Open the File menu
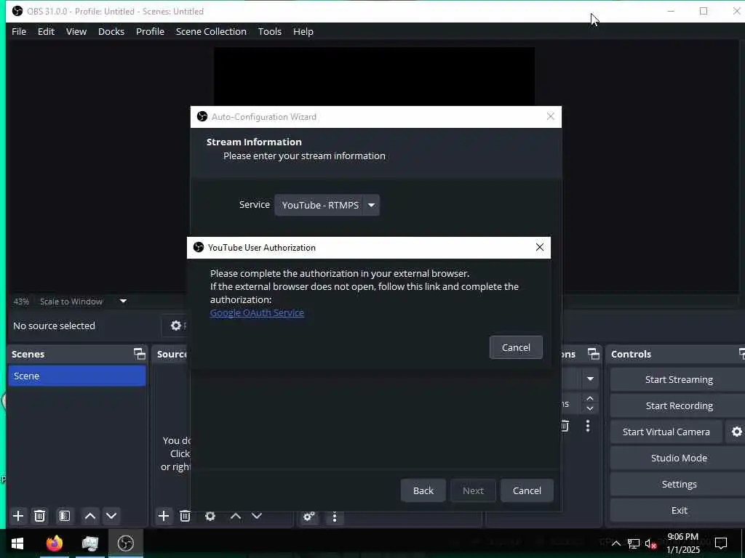The image size is (745, 558). [19, 31]
